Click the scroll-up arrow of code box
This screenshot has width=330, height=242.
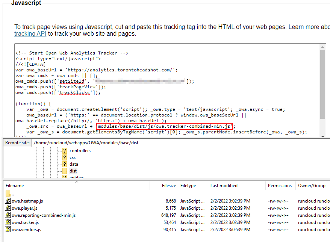pos(322,47)
